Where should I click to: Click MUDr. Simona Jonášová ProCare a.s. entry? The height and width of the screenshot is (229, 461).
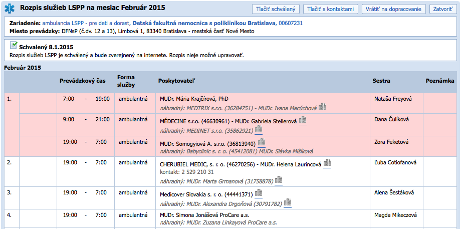204,215
